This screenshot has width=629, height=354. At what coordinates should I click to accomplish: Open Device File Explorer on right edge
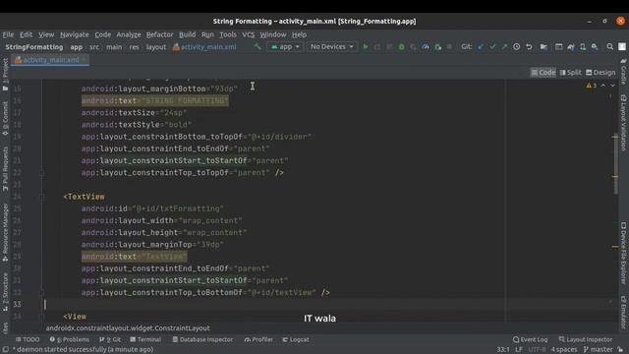tap(623, 253)
